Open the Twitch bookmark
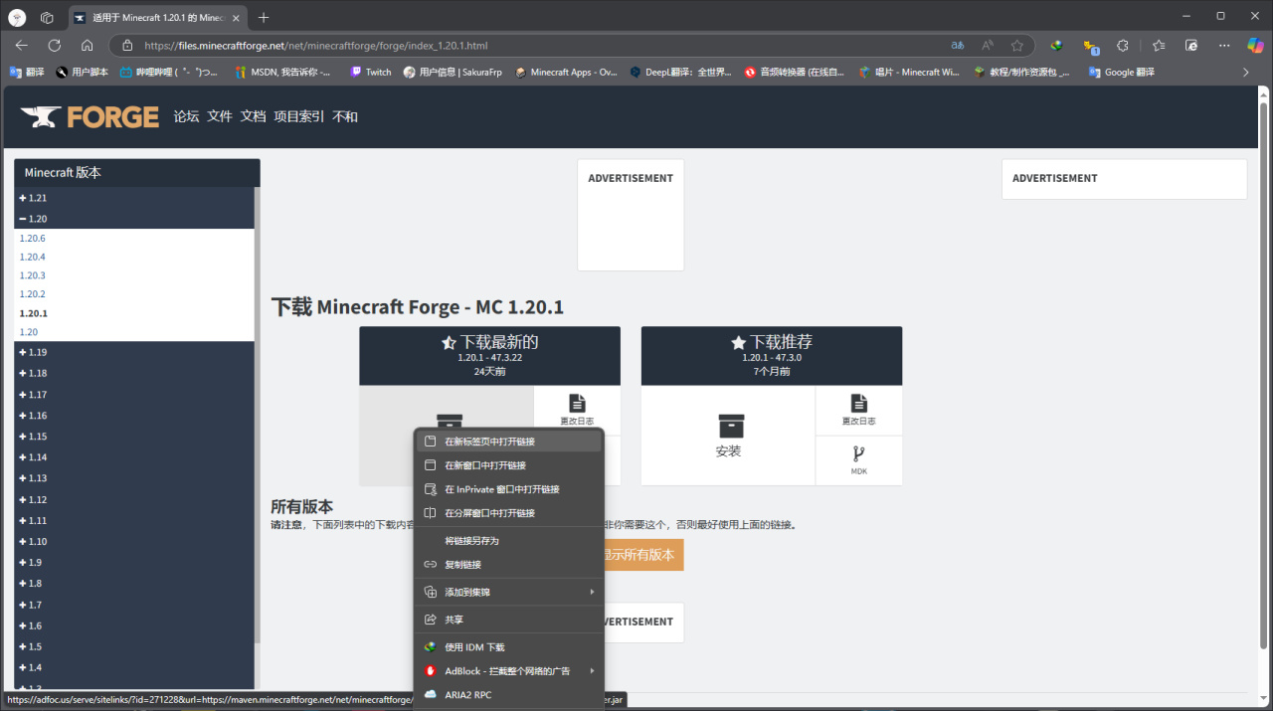Image resolution: width=1273 pixels, height=711 pixels. 371,72
